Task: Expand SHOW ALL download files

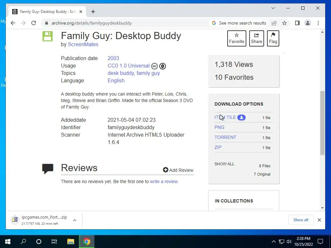Action: click(x=224, y=164)
